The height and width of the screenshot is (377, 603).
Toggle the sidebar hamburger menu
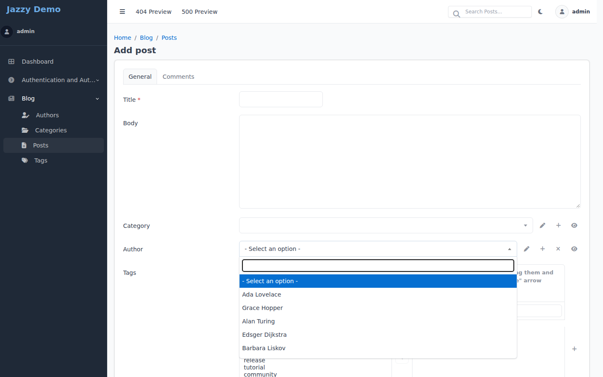tap(122, 12)
